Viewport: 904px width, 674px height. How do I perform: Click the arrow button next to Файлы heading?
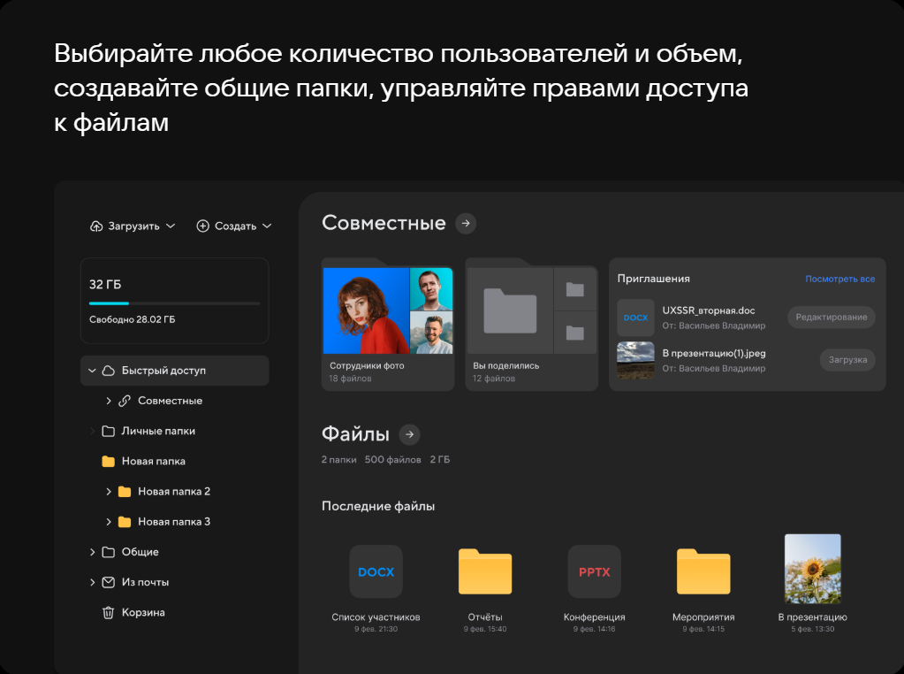point(409,434)
